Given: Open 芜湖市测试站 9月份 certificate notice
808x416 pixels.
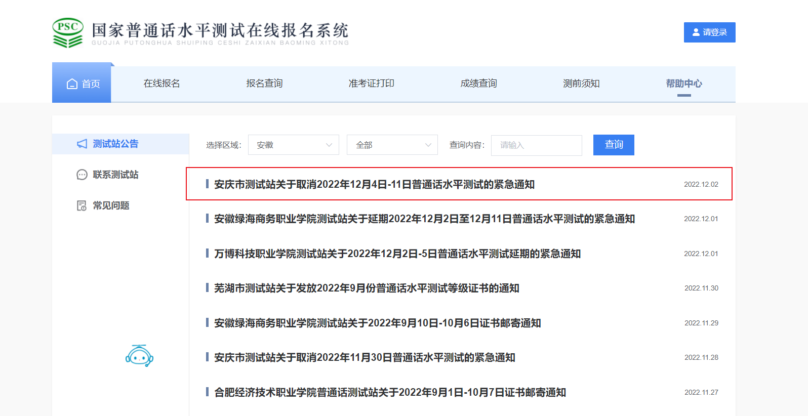Looking at the screenshot, I should pyautogui.click(x=367, y=288).
